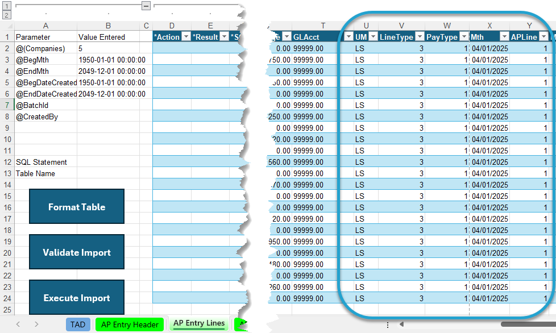This screenshot has height=333, width=556.
Task: Select outline level 2 button
Action: tap(7, 15)
